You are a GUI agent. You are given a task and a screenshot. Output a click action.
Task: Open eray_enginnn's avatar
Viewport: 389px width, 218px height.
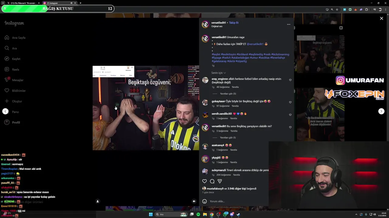pos(205,80)
